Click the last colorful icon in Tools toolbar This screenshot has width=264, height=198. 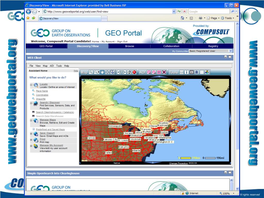[x=207, y=72]
